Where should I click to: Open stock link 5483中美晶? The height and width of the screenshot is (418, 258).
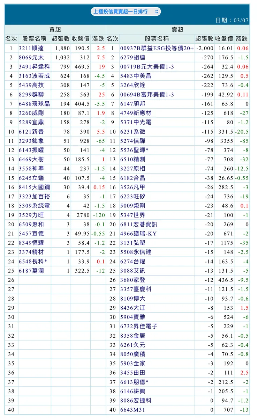click(136, 76)
